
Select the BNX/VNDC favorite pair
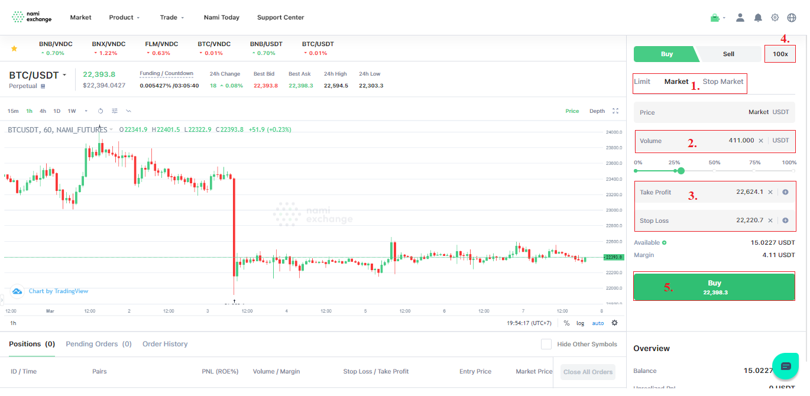tap(109, 48)
